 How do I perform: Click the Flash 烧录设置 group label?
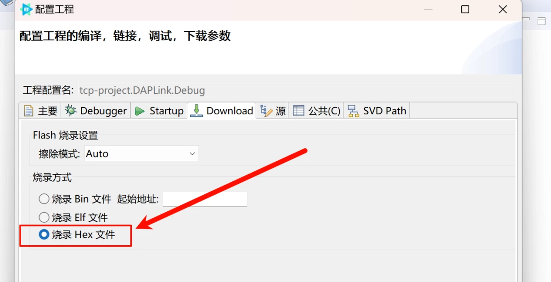point(65,135)
